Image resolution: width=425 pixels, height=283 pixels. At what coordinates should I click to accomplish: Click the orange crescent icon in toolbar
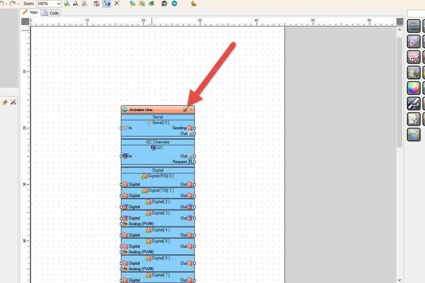pyautogui.click(x=194, y=3)
